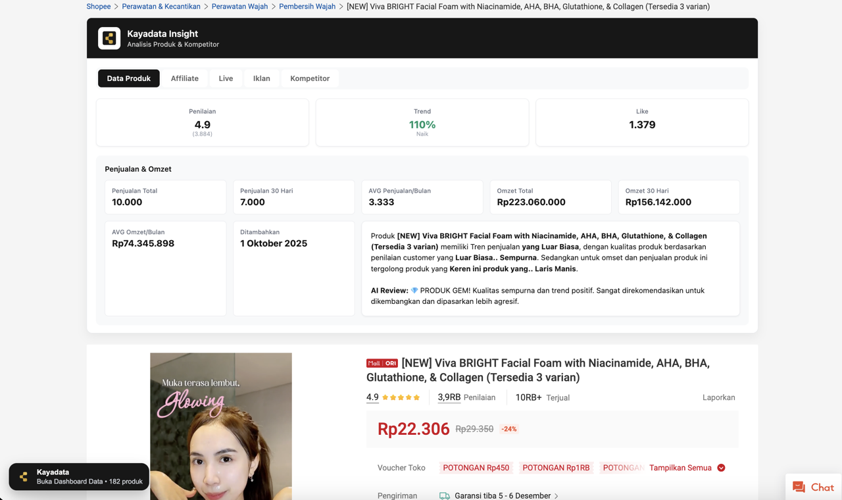Click the Laporkan report link
The image size is (842, 500).
[x=718, y=397]
